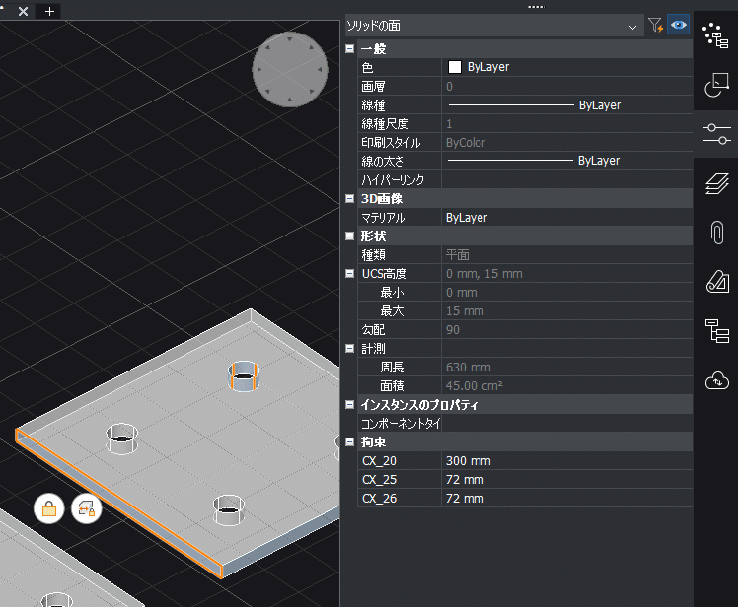
Task: Click the panel drag handle dots at top
Action: coord(536,7)
